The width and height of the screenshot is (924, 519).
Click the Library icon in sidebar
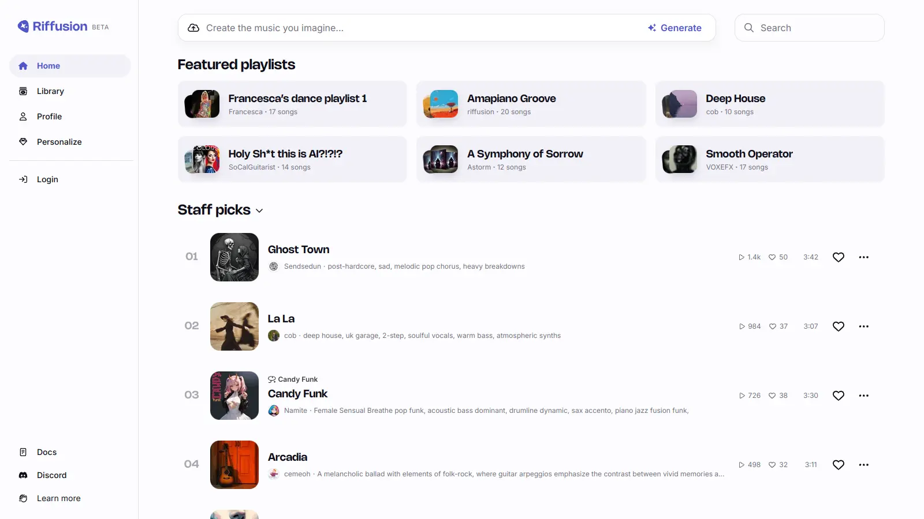23,91
